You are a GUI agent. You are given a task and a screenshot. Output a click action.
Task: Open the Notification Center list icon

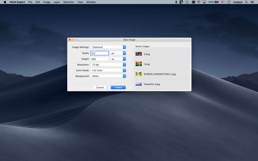[252, 2]
